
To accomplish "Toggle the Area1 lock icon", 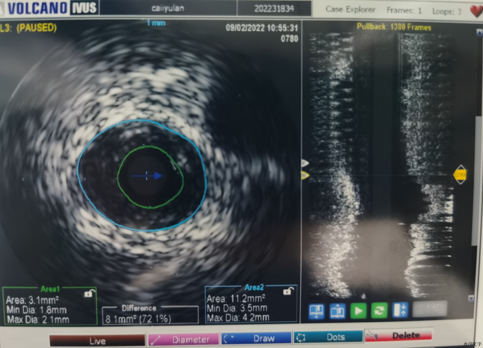I will pos(88,294).
